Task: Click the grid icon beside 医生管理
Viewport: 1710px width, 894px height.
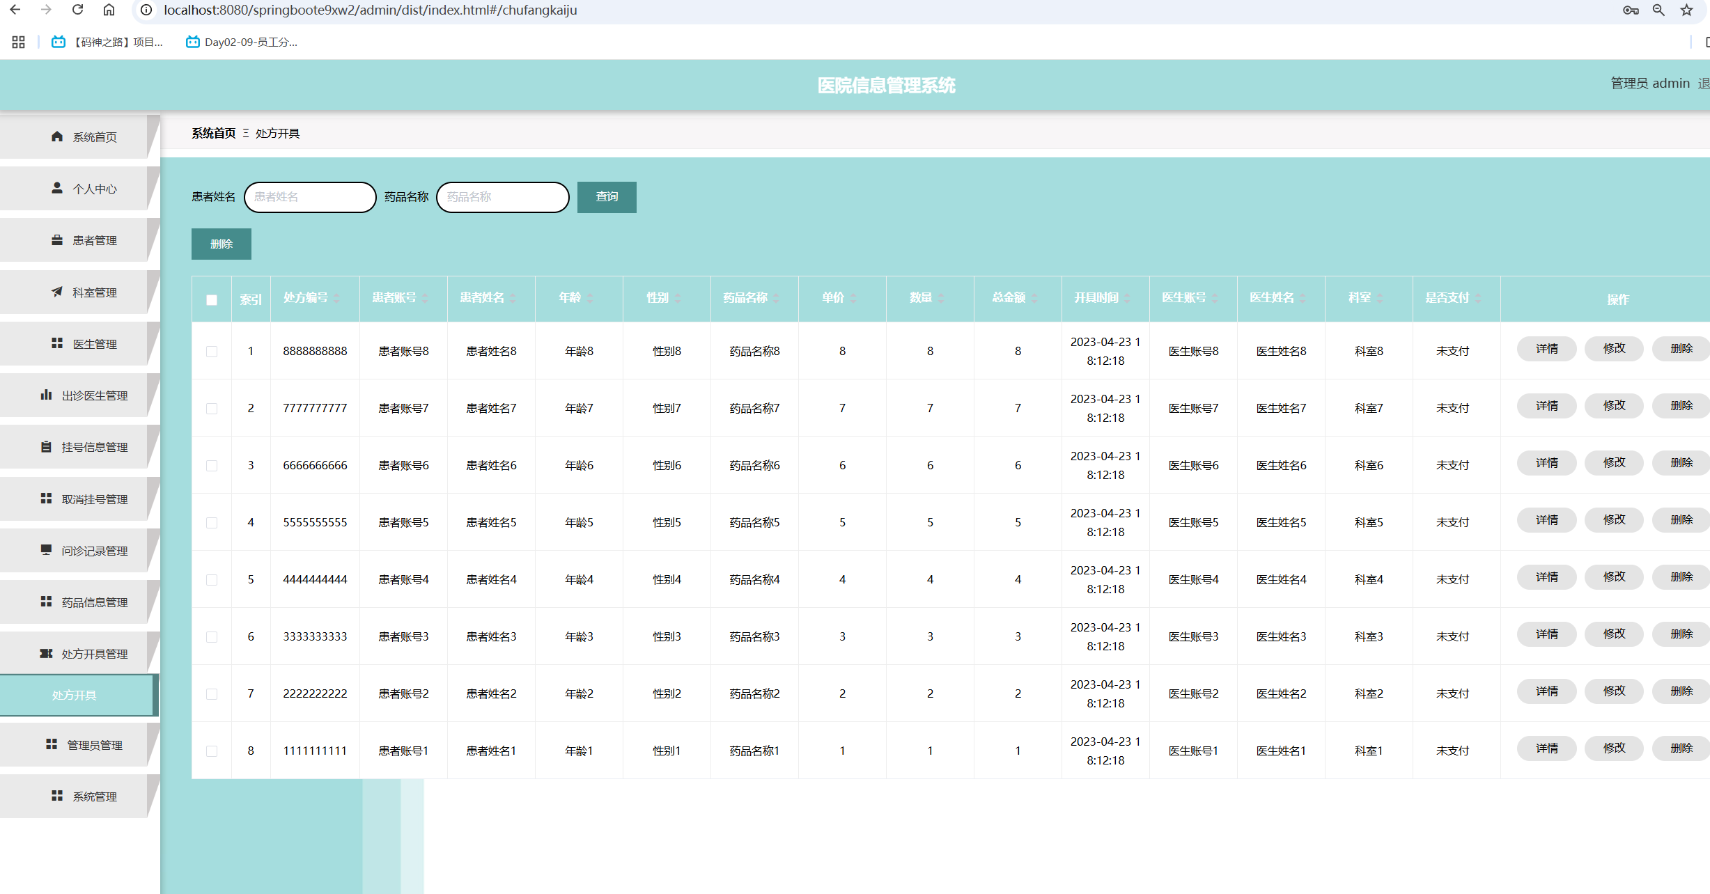Action: [x=57, y=343]
